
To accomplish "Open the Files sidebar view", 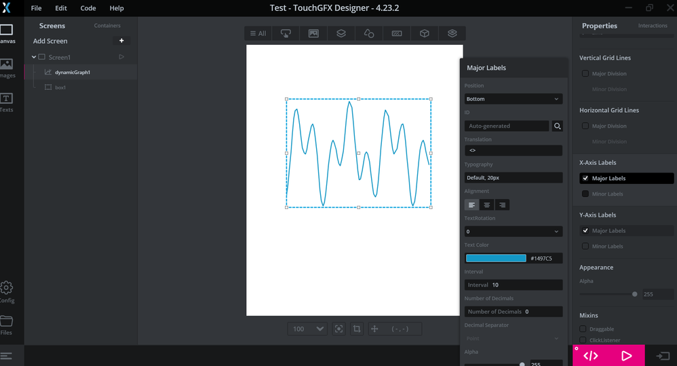I will [7, 325].
